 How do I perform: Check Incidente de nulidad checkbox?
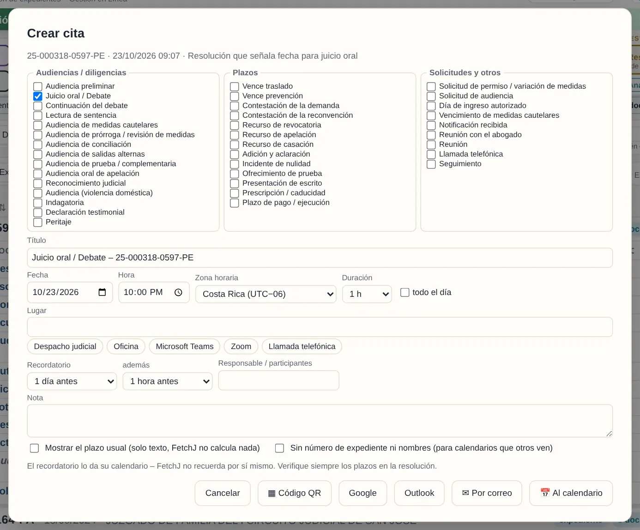click(x=235, y=164)
